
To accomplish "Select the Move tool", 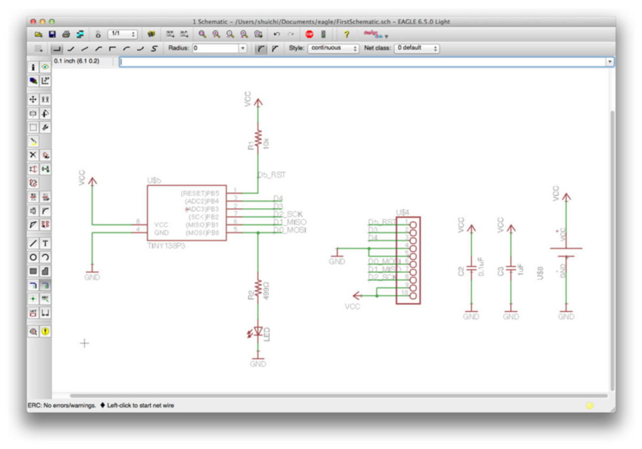I will (x=33, y=99).
